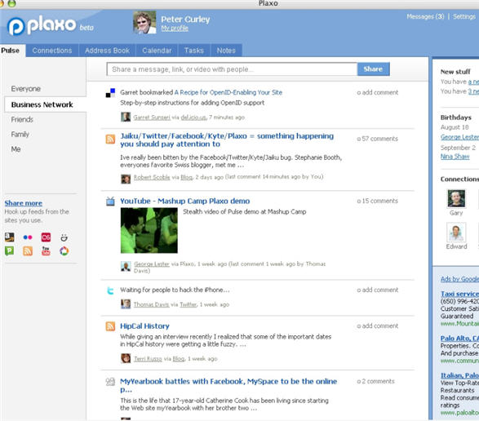Click the Share button
The image size is (479, 421).
point(373,69)
